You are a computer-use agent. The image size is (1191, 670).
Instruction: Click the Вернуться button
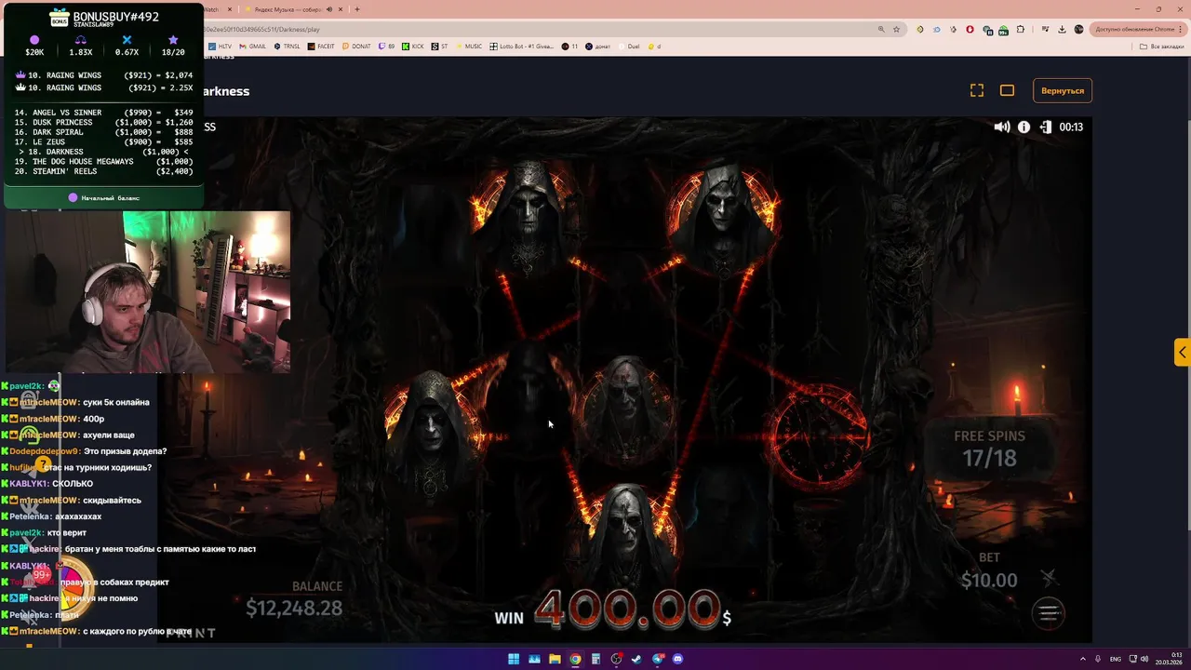(x=1063, y=90)
